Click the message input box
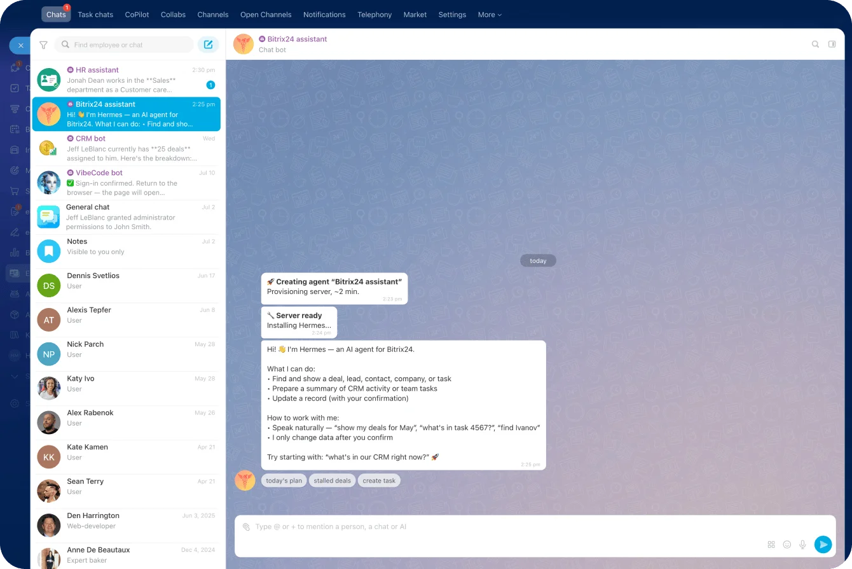 pos(535,535)
